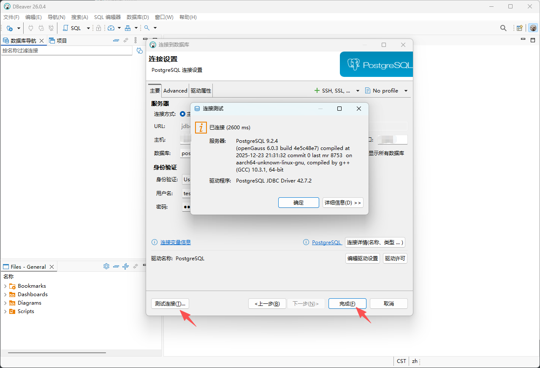Collapse all in Database Navigator panel
This screenshot has width=540, height=368.
tap(116, 41)
